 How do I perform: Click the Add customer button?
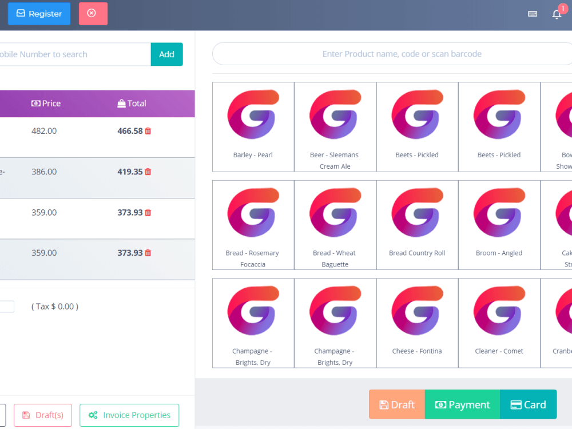coord(166,54)
